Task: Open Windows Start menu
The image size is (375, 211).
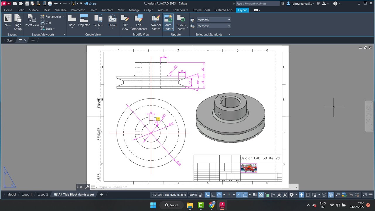Action: pyautogui.click(x=153, y=205)
